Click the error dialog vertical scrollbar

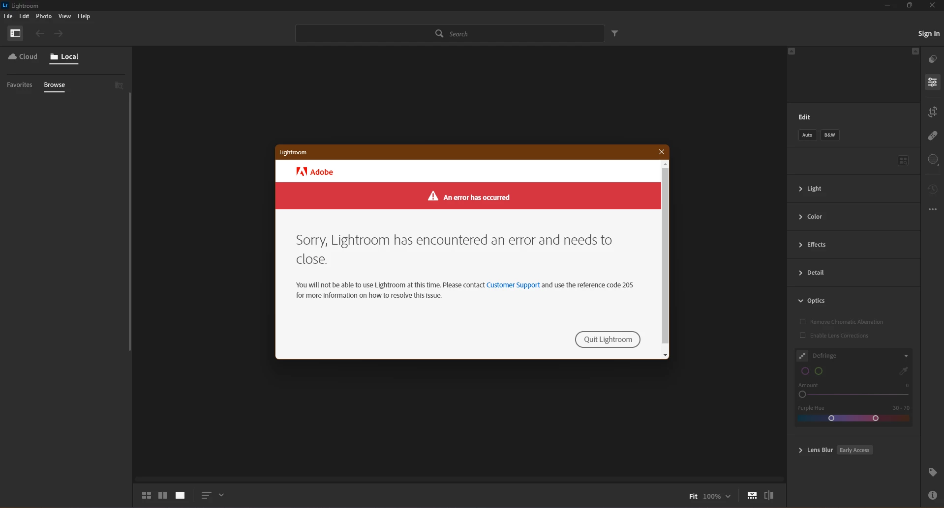pos(665,255)
